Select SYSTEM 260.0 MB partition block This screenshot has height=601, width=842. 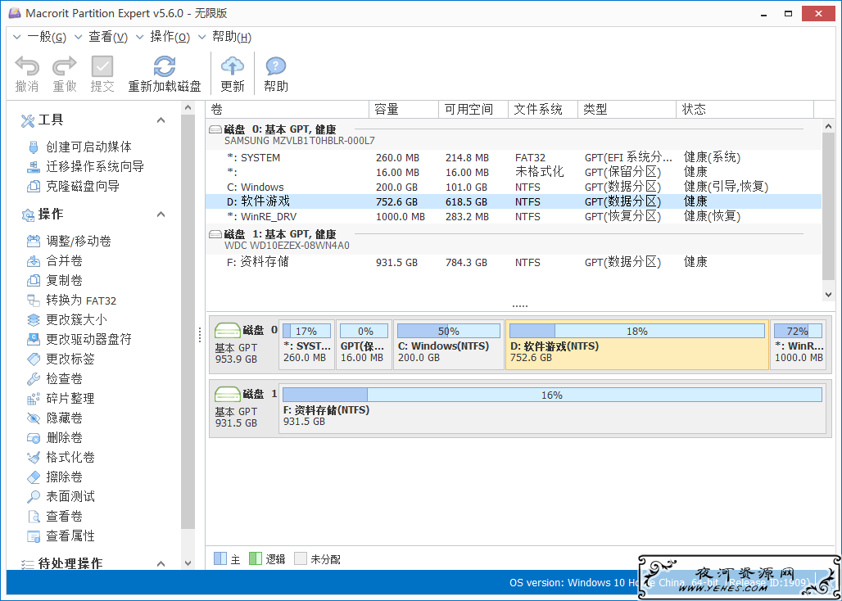(x=306, y=345)
